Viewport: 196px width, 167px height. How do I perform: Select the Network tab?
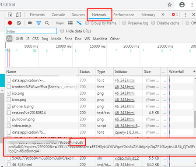(99, 15)
